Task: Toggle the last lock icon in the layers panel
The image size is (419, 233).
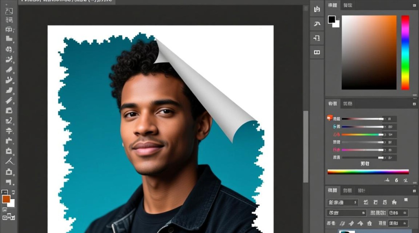Action: 369,223
